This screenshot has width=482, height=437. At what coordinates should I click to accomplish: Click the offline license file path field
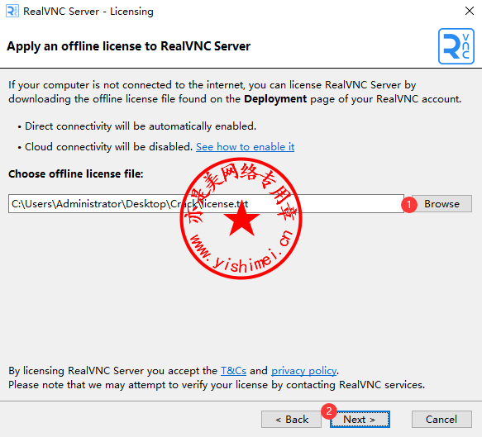(x=206, y=203)
